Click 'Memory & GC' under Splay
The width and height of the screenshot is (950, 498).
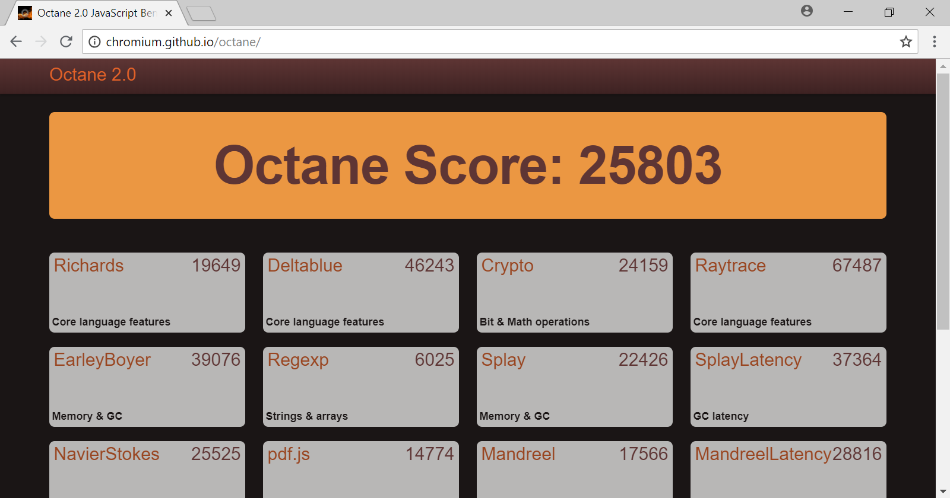pyautogui.click(x=515, y=416)
